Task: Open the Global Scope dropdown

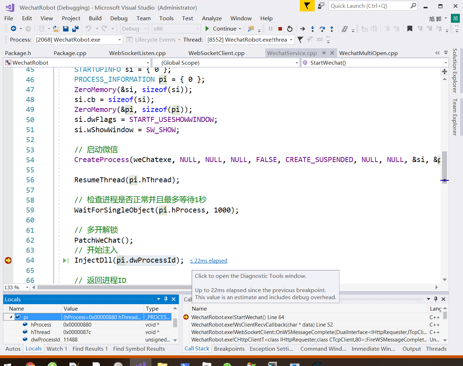Action: [297, 63]
